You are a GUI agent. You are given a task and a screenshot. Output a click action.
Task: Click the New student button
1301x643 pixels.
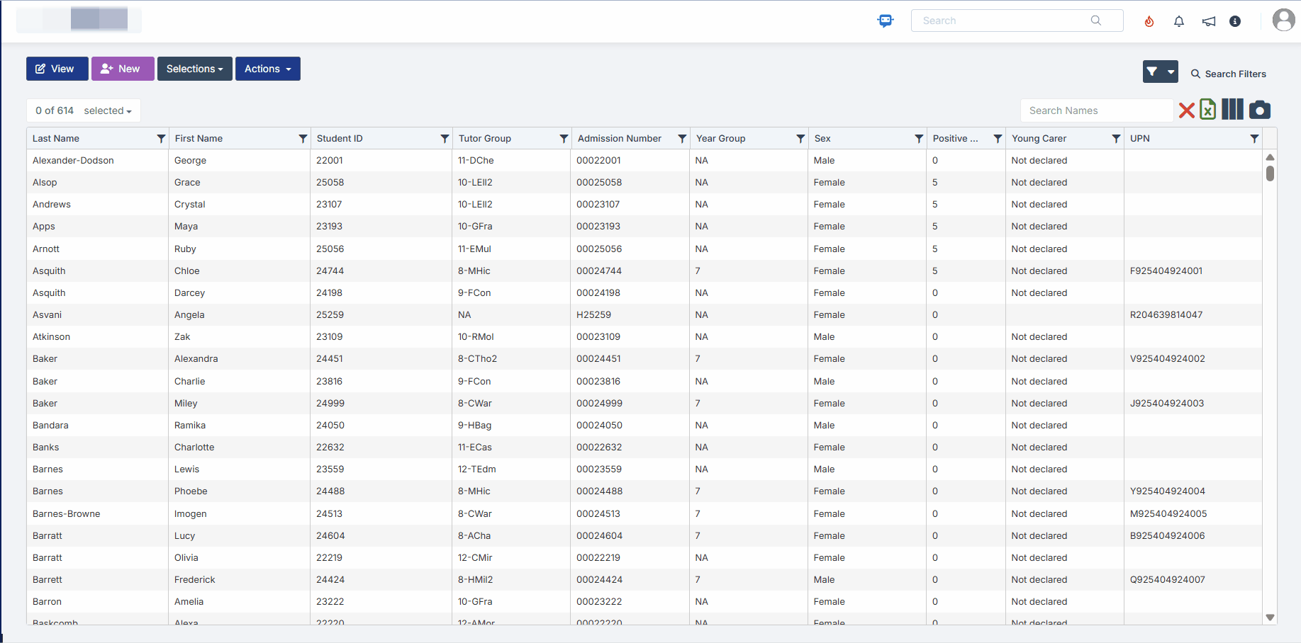tap(123, 69)
